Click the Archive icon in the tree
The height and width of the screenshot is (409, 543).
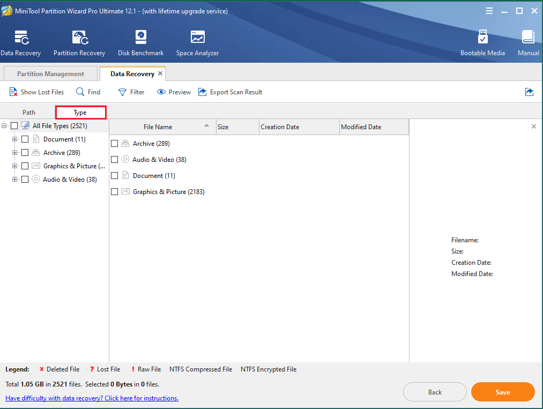click(36, 152)
